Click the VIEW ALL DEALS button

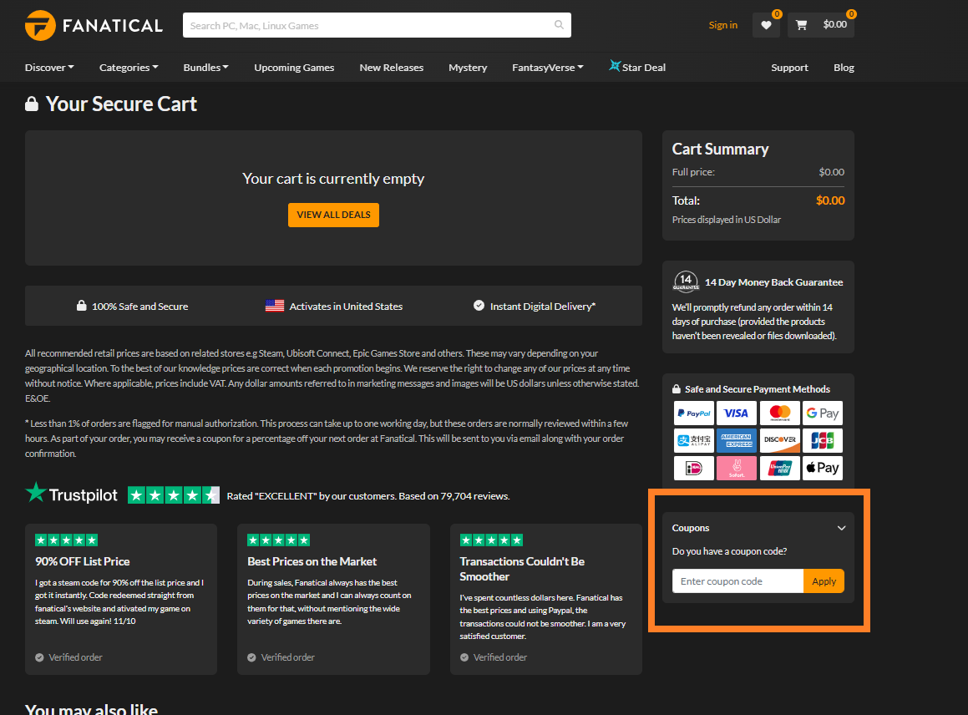coord(333,215)
